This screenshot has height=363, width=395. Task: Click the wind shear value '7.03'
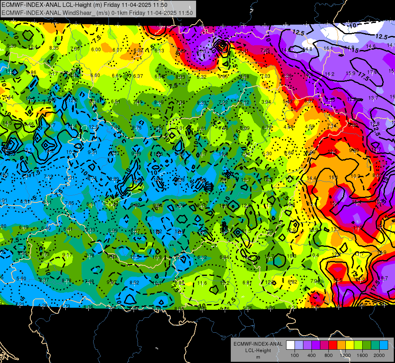[x=265, y=76]
